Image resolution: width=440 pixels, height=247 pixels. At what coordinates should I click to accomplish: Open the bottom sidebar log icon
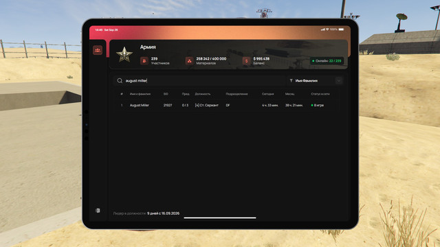click(98, 211)
